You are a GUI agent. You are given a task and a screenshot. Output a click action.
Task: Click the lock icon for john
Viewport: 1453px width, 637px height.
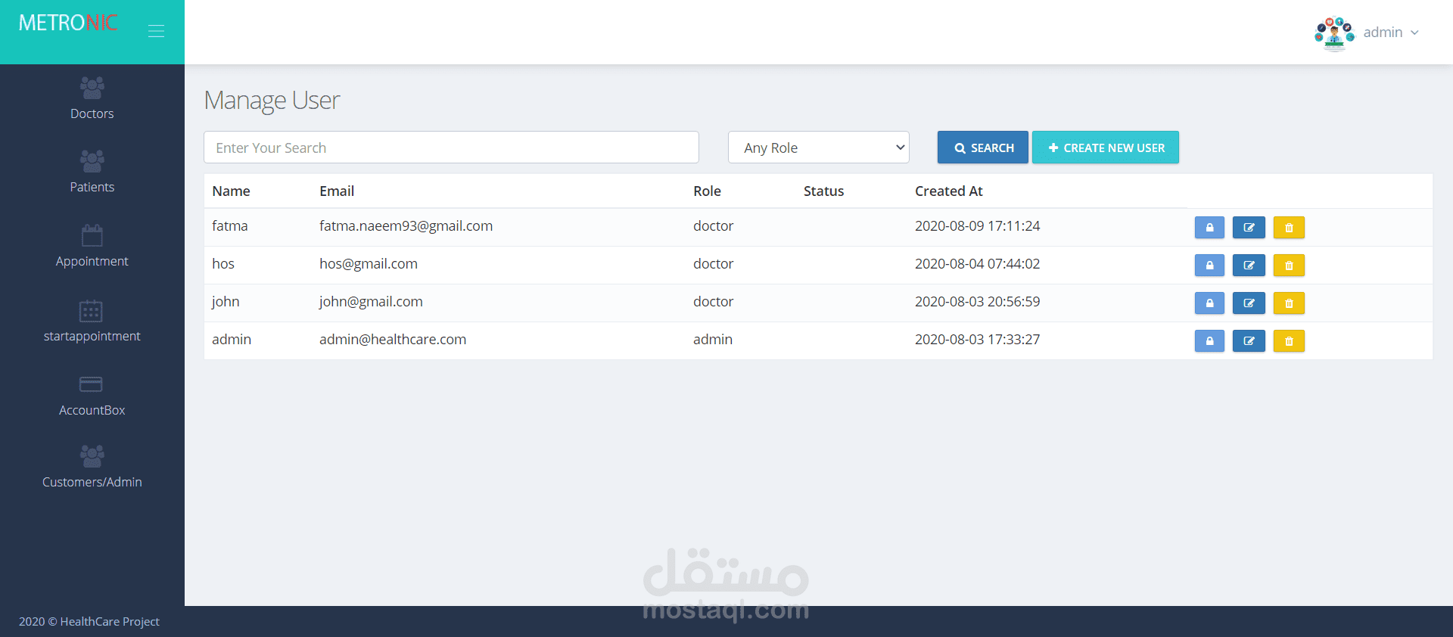point(1209,303)
